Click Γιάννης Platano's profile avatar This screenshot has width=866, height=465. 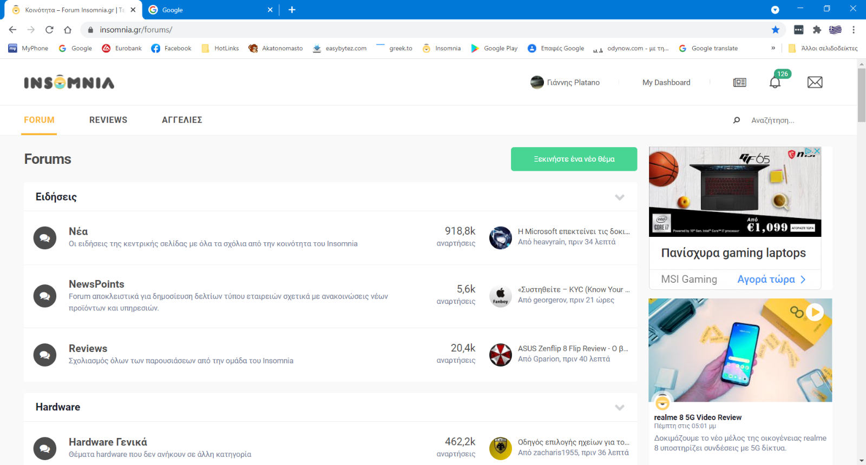pyautogui.click(x=537, y=82)
